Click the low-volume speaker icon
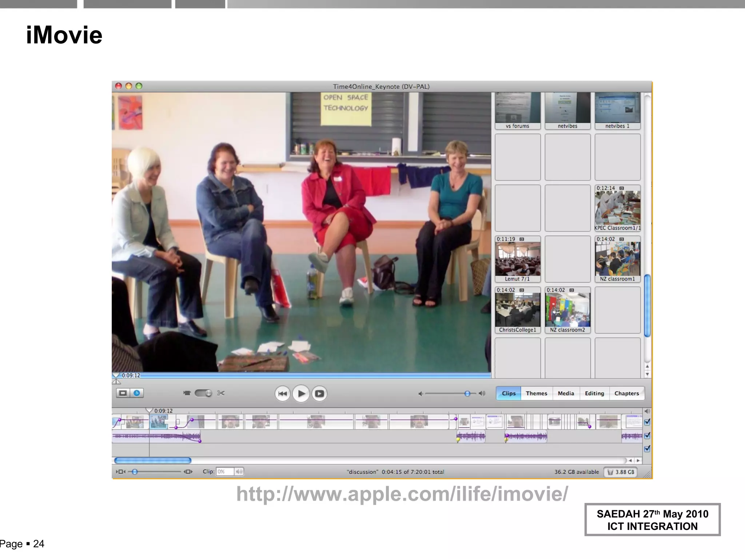 [x=421, y=393]
